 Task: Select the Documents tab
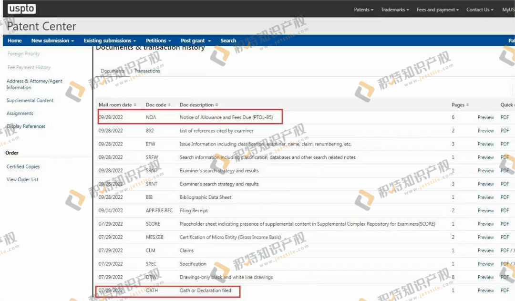(x=113, y=71)
